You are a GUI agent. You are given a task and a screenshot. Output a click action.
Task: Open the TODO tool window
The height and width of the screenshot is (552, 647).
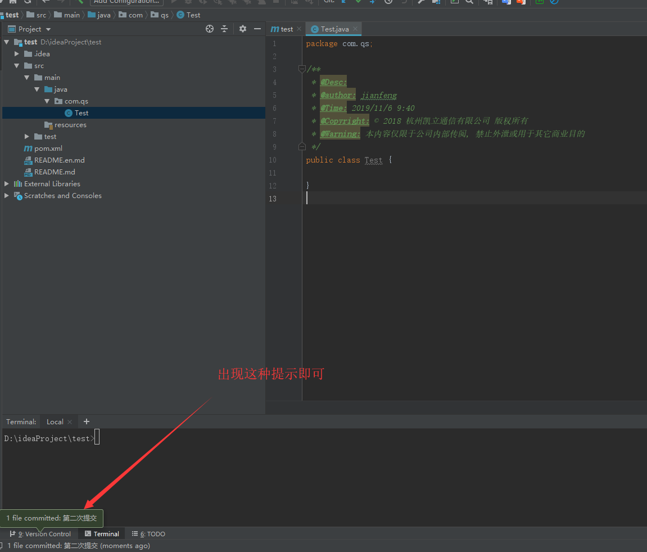tap(148, 534)
